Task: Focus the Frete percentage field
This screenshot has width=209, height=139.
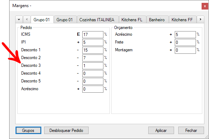Action: (x=185, y=42)
